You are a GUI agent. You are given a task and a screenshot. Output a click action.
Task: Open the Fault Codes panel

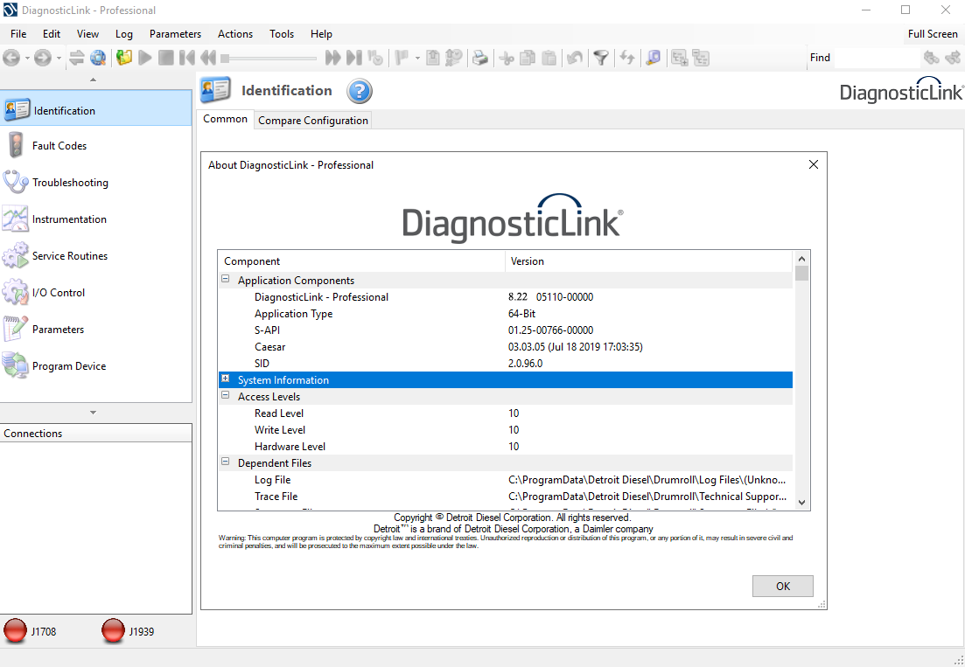tap(59, 146)
